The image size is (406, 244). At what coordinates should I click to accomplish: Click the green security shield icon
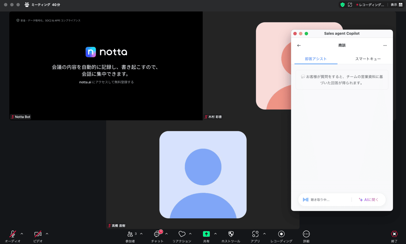(343, 5)
